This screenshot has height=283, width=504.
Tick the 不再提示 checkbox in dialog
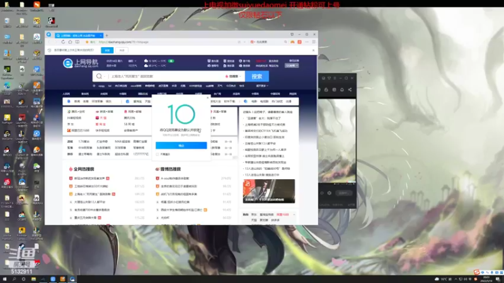[x=157, y=154]
